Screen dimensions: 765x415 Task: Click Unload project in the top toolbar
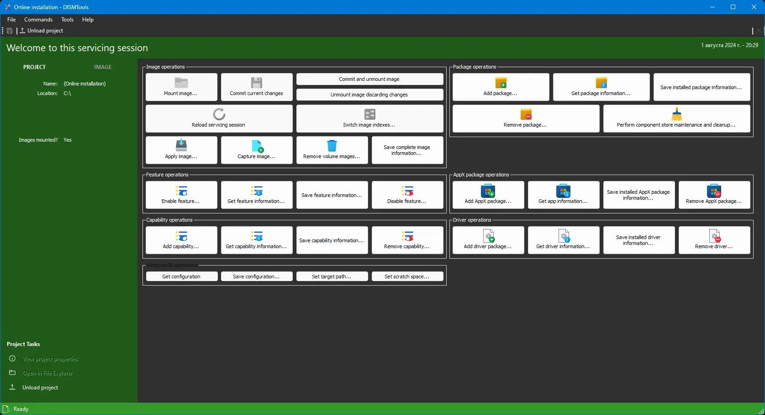[x=42, y=31]
